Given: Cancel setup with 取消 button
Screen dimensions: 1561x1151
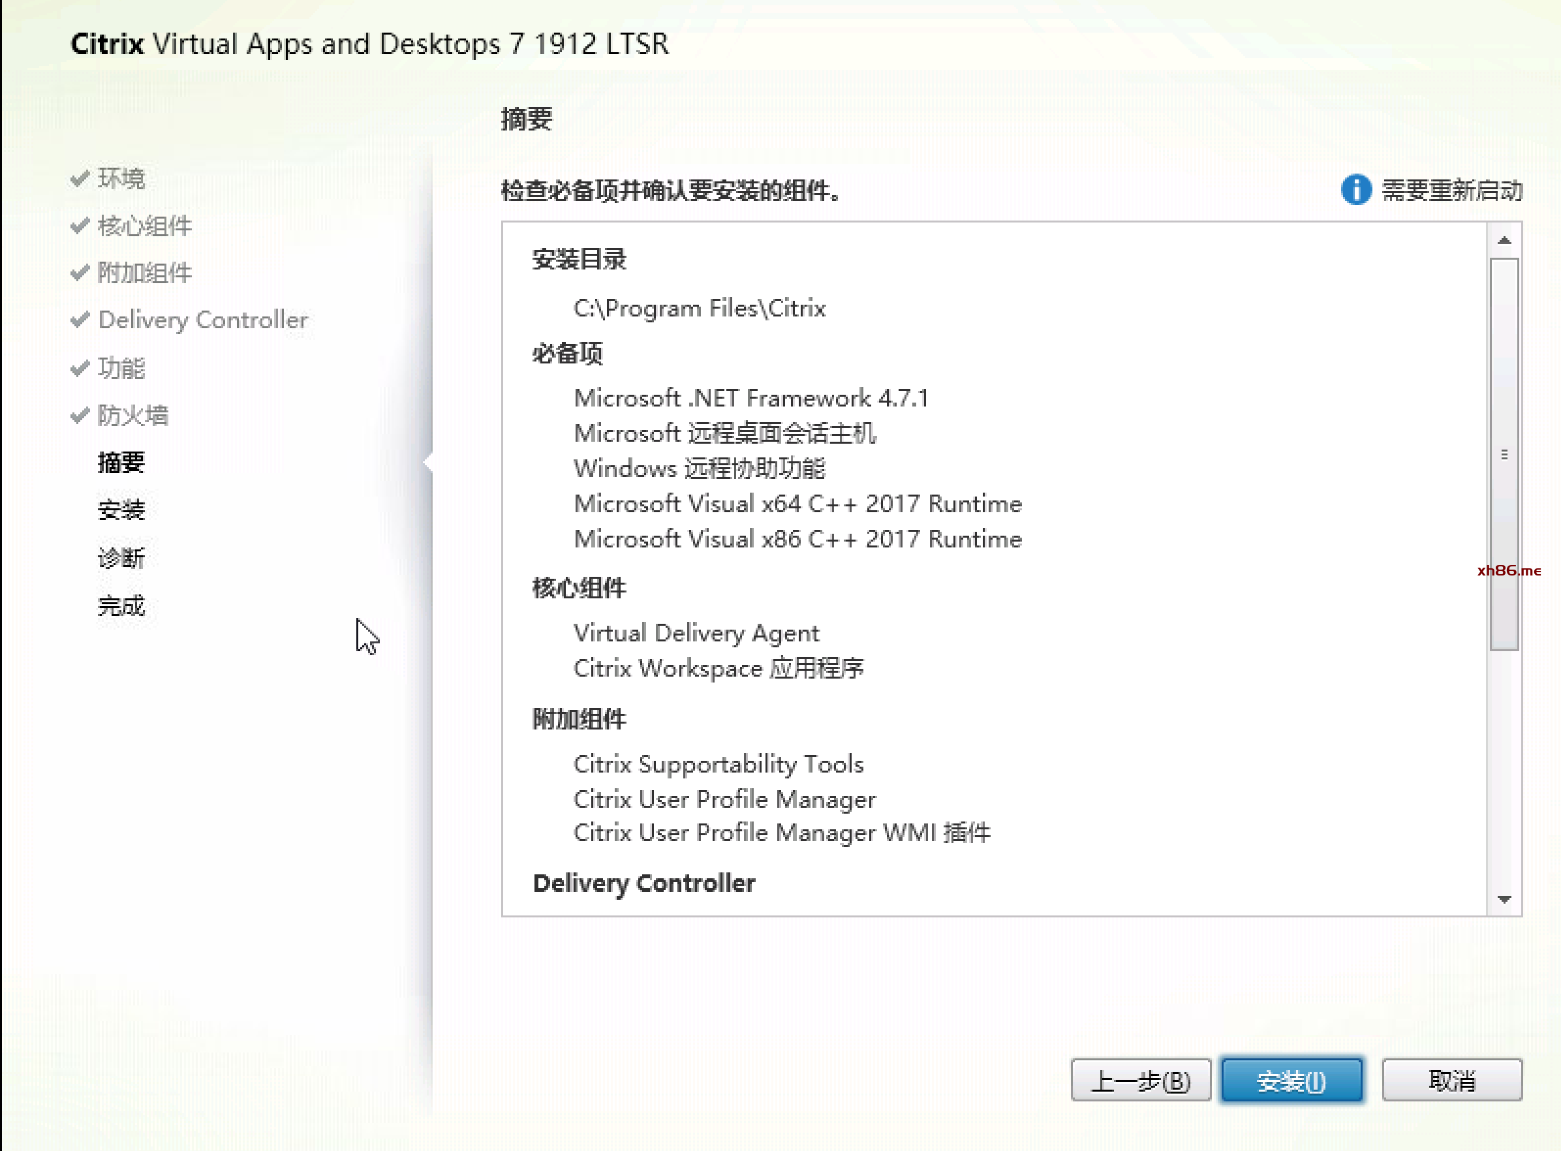Looking at the screenshot, I should [x=1451, y=1081].
